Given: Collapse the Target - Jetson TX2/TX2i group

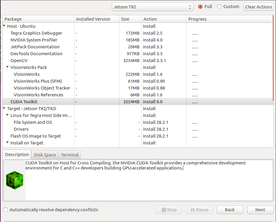Looking at the screenshot, I should (4, 108).
